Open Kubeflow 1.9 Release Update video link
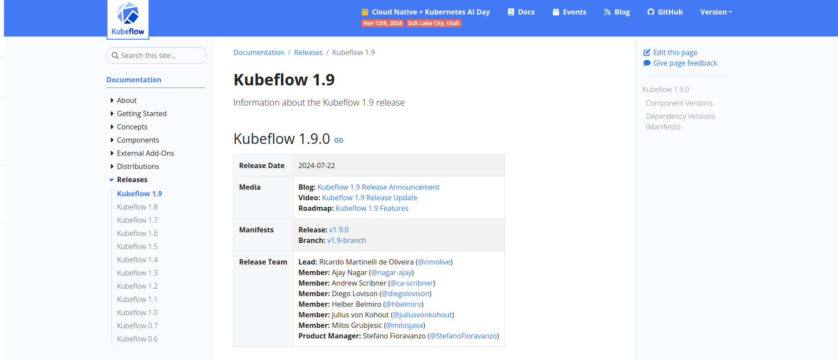Screen dimensions: 838x360 (370, 198)
